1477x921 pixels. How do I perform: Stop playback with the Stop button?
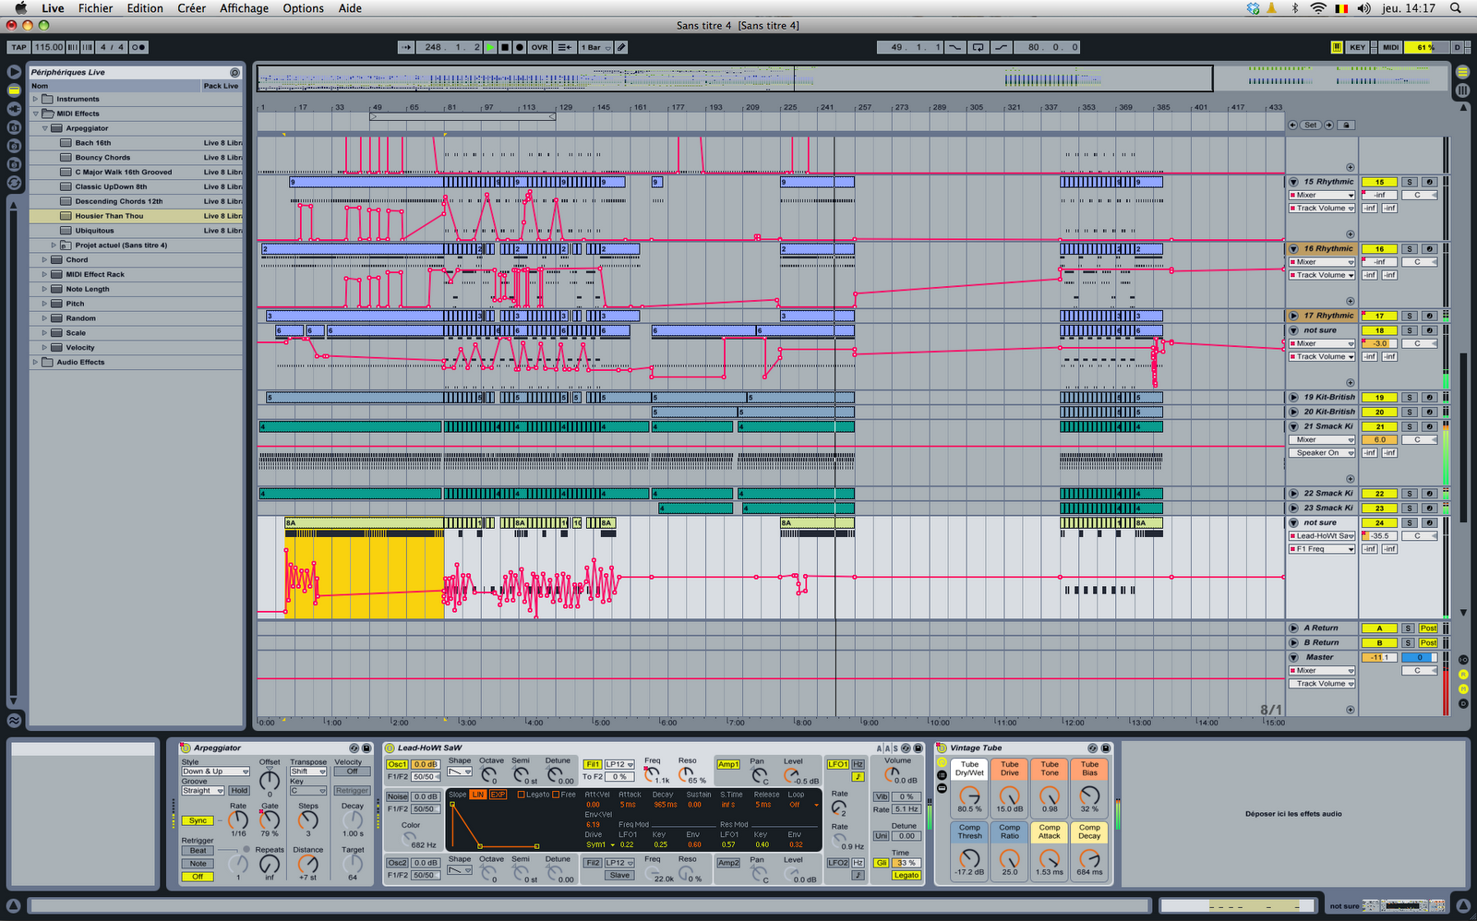[505, 47]
